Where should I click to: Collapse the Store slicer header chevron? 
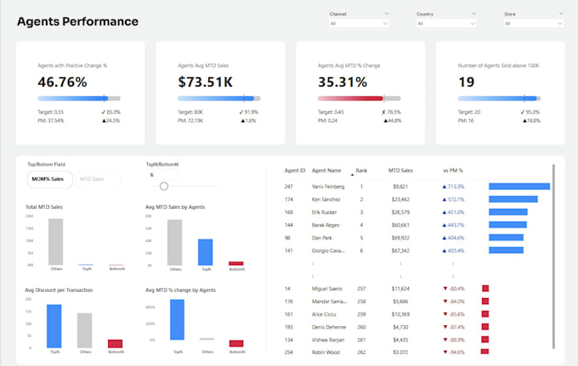(x=561, y=14)
